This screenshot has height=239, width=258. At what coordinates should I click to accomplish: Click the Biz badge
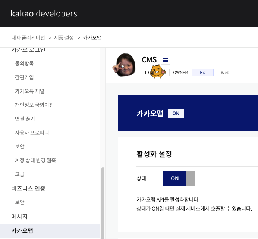(203, 73)
